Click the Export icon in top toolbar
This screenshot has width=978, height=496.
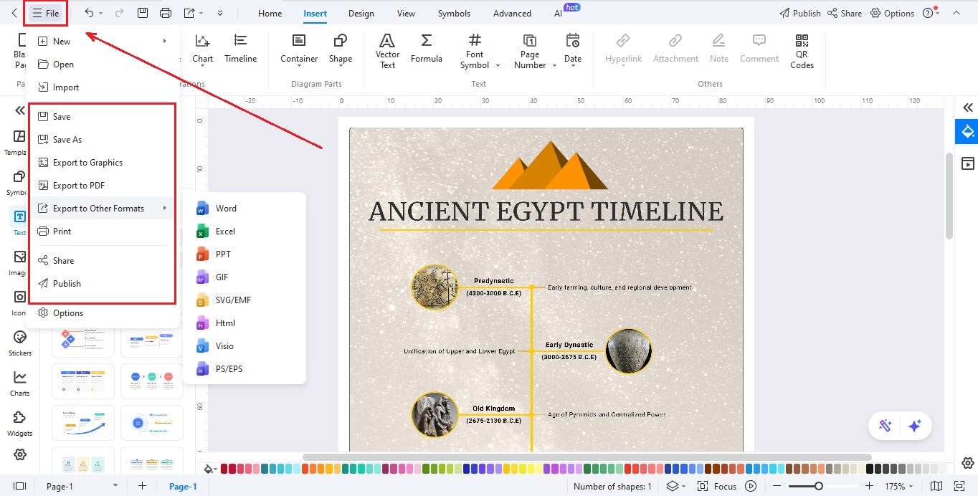pos(189,13)
